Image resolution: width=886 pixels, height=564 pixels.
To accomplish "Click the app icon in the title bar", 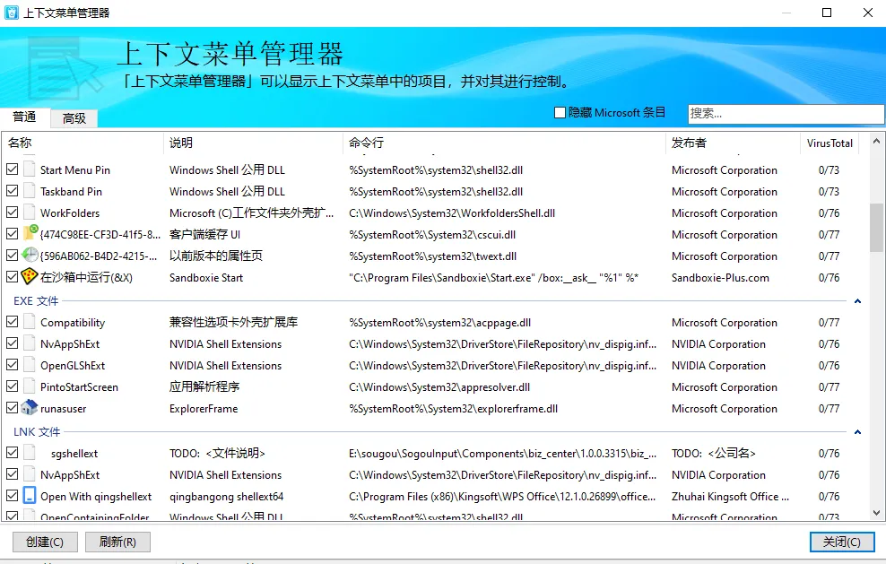I will [12, 13].
